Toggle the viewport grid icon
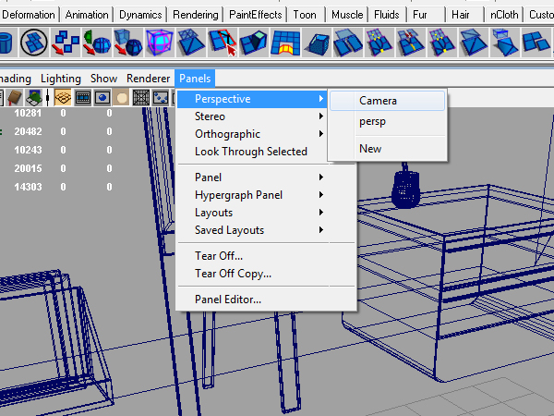This screenshot has width=554, height=416. coord(63,98)
